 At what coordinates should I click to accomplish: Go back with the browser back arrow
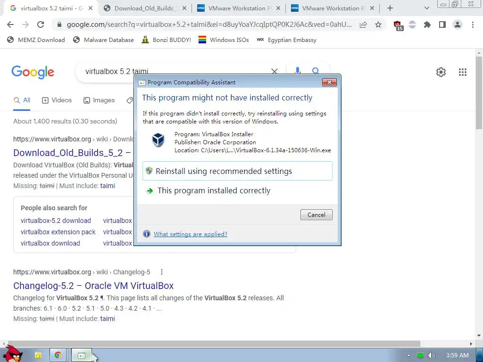[x=10, y=25]
